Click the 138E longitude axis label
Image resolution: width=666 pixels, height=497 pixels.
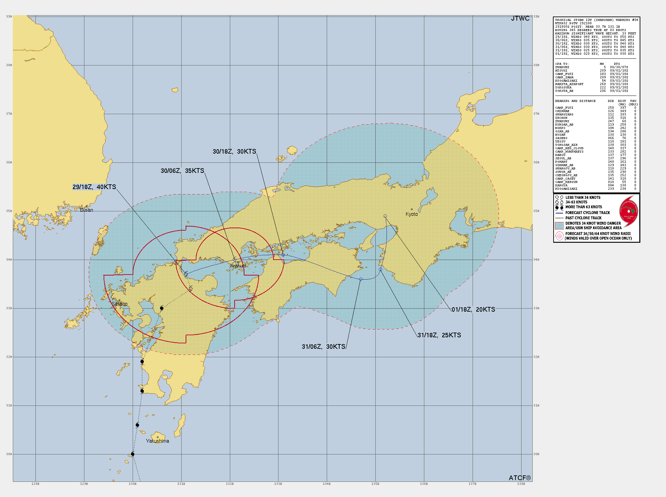tap(521, 484)
